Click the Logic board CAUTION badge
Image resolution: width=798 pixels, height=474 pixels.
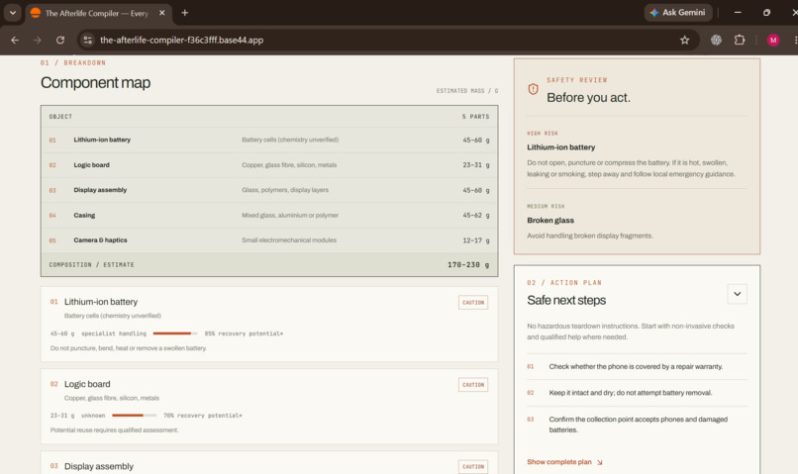coord(473,385)
